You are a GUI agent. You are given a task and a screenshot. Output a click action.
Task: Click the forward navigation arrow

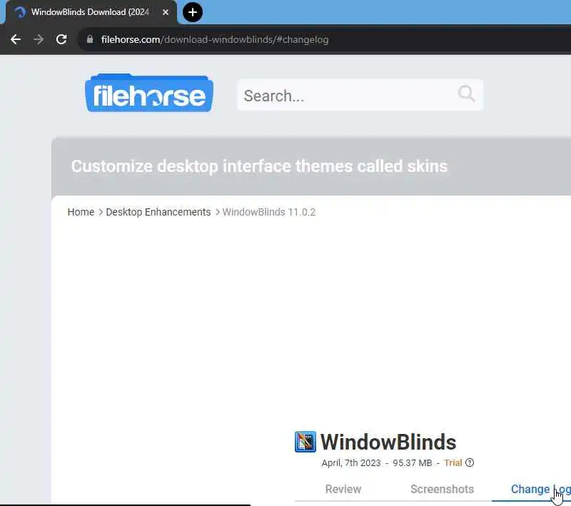39,39
